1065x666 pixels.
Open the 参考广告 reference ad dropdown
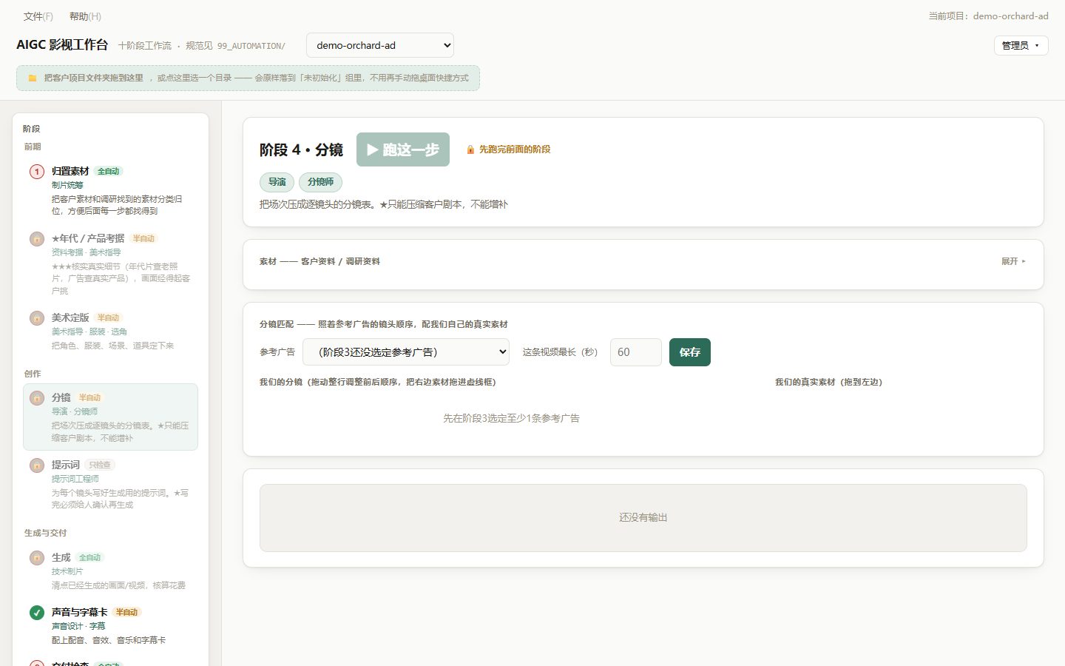pos(406,352)
